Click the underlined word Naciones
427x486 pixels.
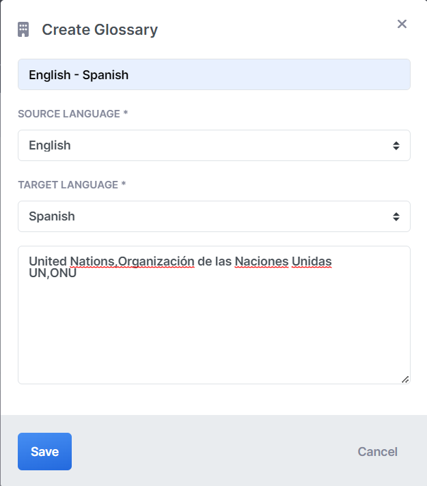coord(261,261)
